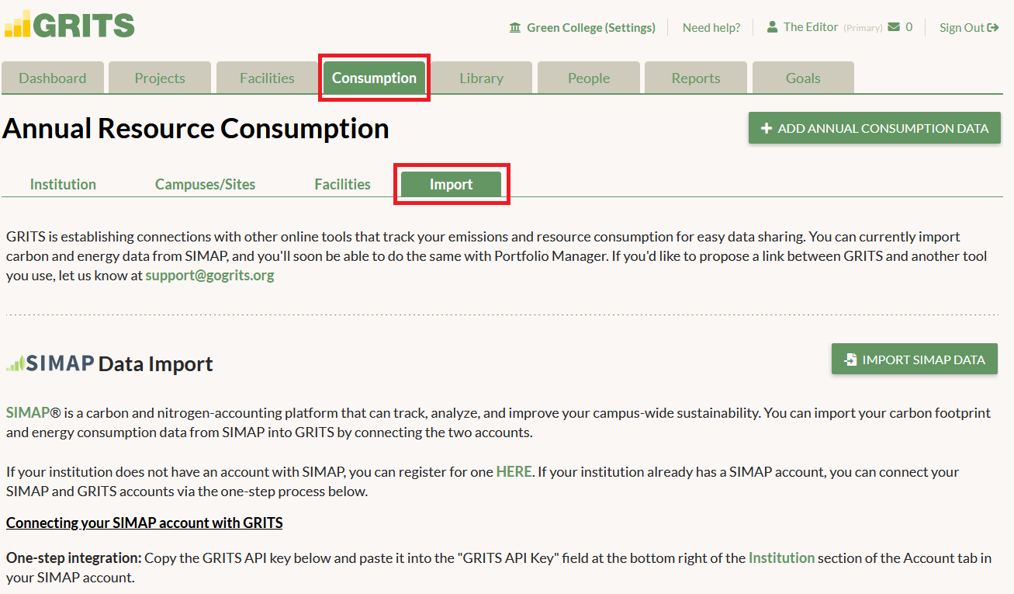Viewport: 1014px width, 594px height.
Task: Select the Import sub-tab
Action: coord(451,184)
